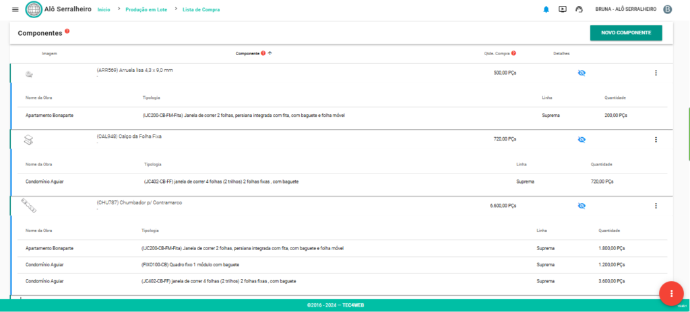
Task: Click the red floating action button
Action: (x=670, y=293)
